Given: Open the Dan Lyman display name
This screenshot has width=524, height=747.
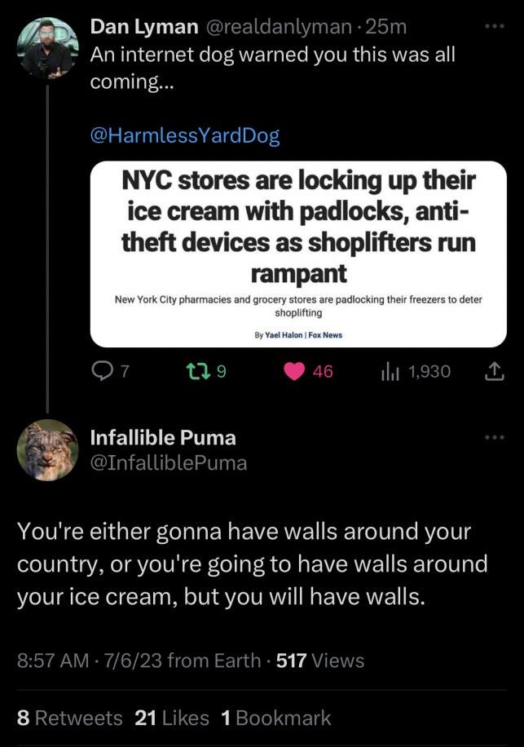Looking at the screenshot, I should pos(144,27).
